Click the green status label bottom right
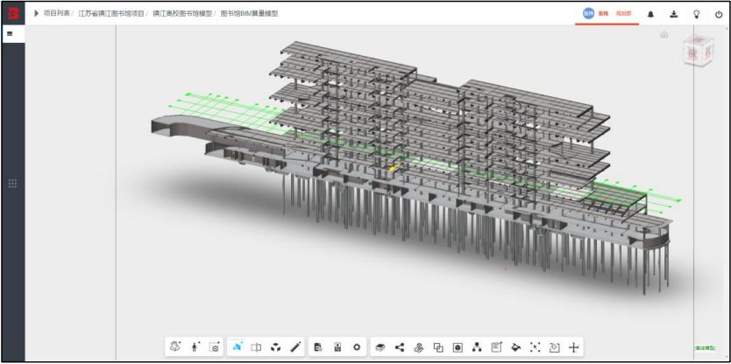Viewport: 731px width, 364px height. click(705, 347)
